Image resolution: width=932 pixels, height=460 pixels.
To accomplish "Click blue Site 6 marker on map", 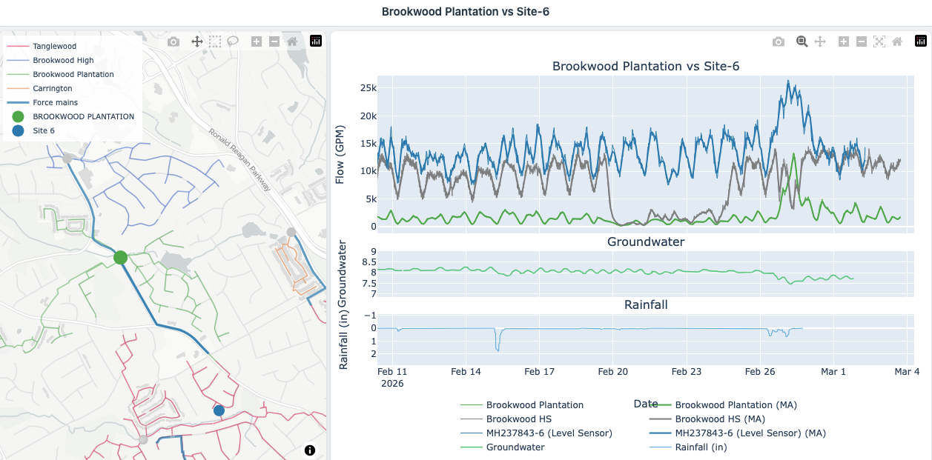I will tap(219, 410).
